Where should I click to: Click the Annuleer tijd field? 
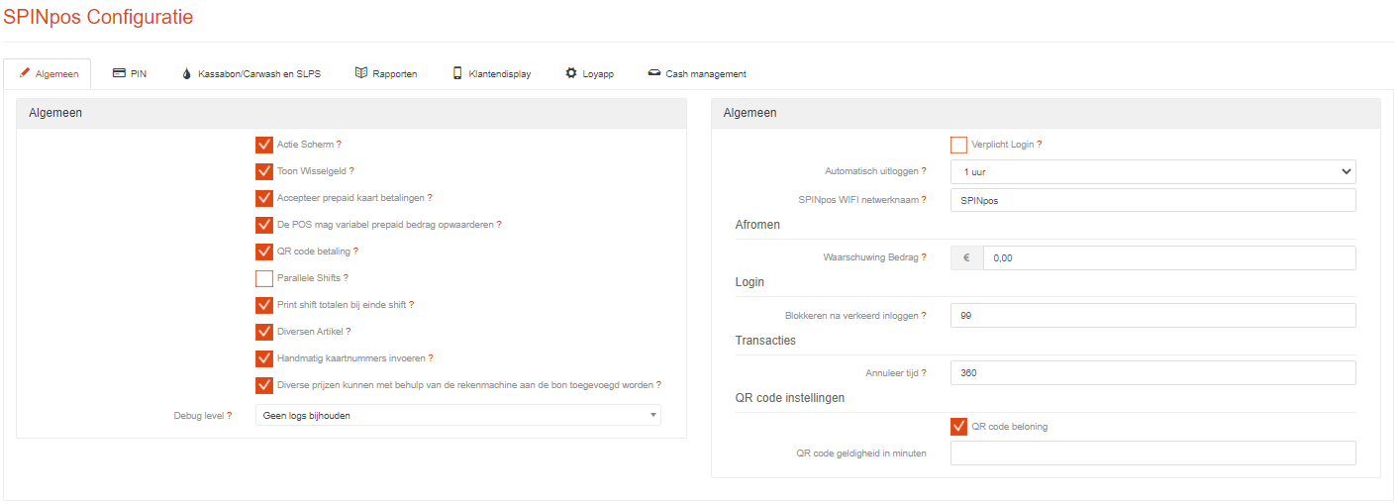[x=1153, y=373]
